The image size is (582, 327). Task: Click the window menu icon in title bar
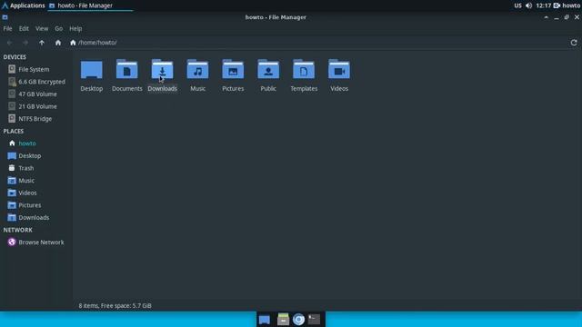[5, 17]
